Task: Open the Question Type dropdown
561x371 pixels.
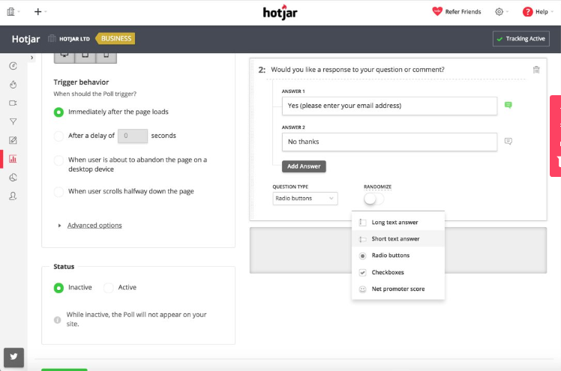Action: pos(305,199)
